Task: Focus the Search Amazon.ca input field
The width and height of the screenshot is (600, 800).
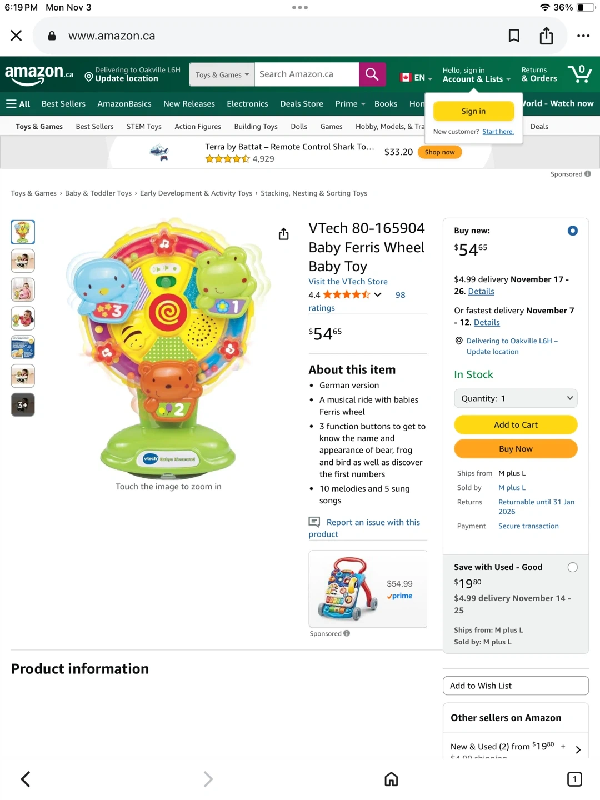Action: click(306, 74)
